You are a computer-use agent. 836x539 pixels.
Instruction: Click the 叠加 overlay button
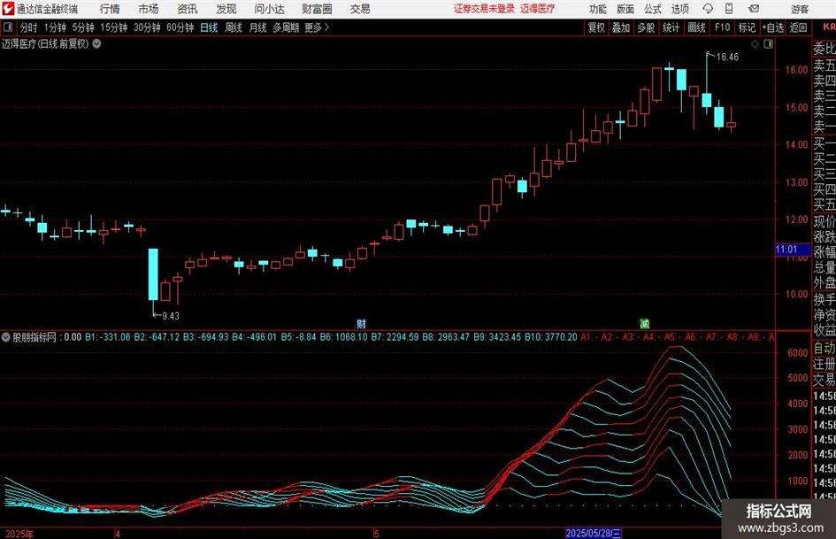[621, 27]
